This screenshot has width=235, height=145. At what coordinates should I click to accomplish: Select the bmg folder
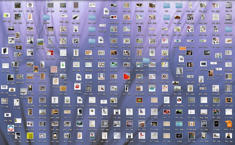point(146,60)
